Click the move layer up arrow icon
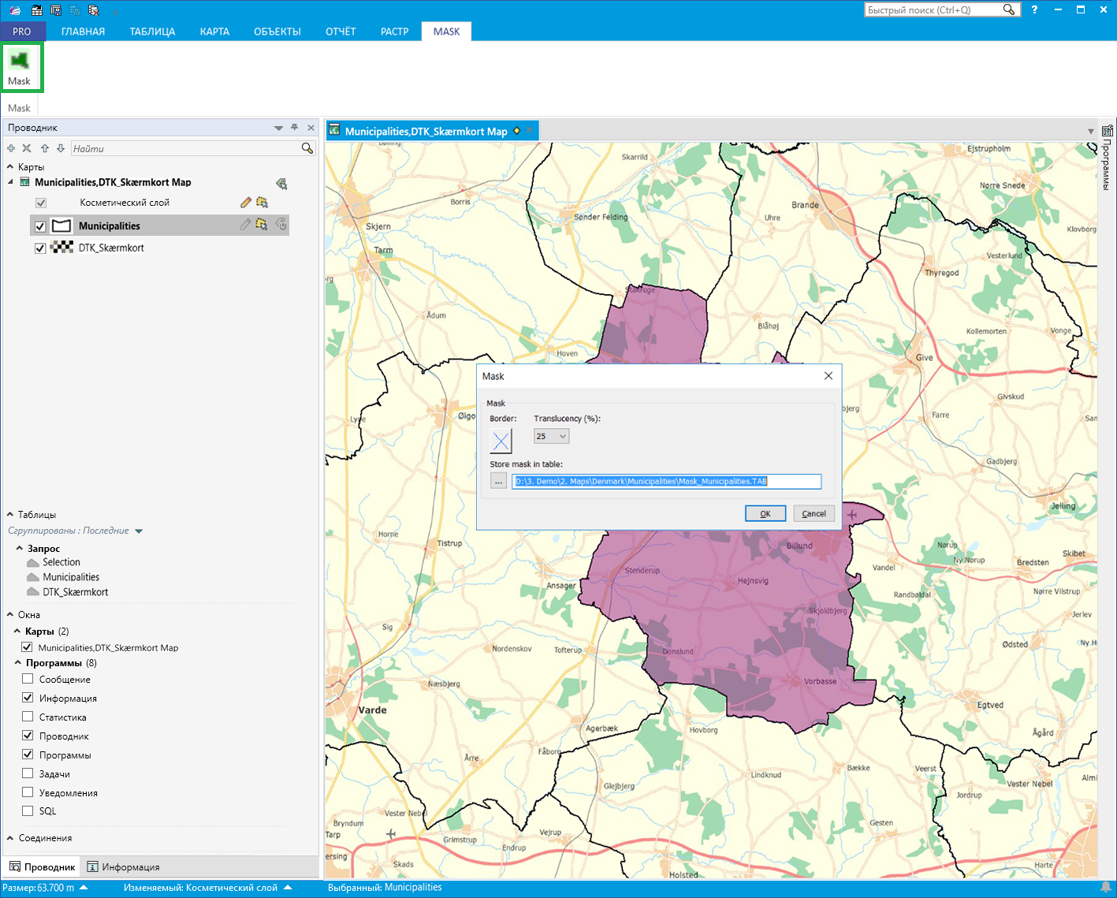Screen dimensions: 1117x898 (x=45, y=148)
